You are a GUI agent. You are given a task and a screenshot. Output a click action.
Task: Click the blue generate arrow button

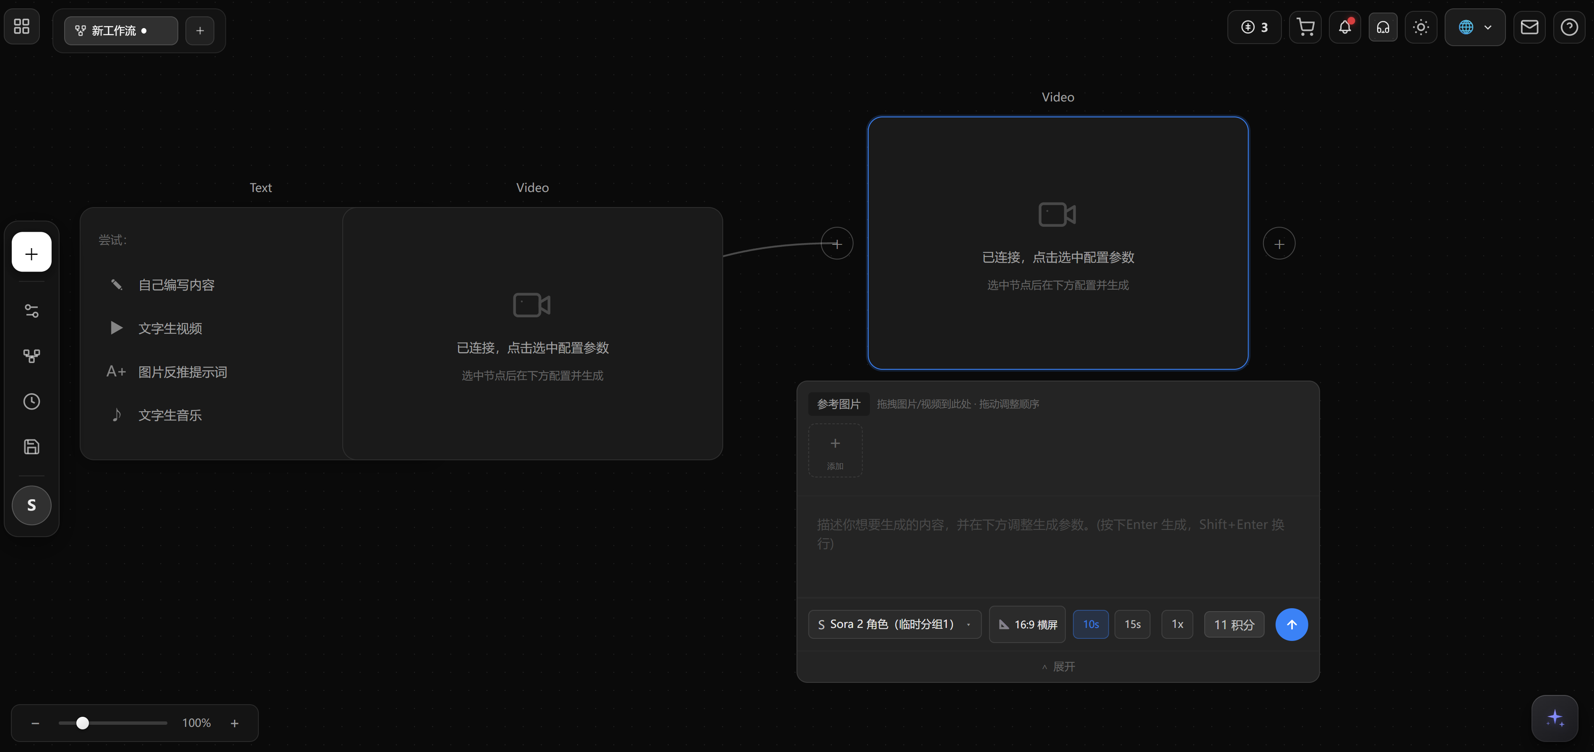click(1292, 624)
